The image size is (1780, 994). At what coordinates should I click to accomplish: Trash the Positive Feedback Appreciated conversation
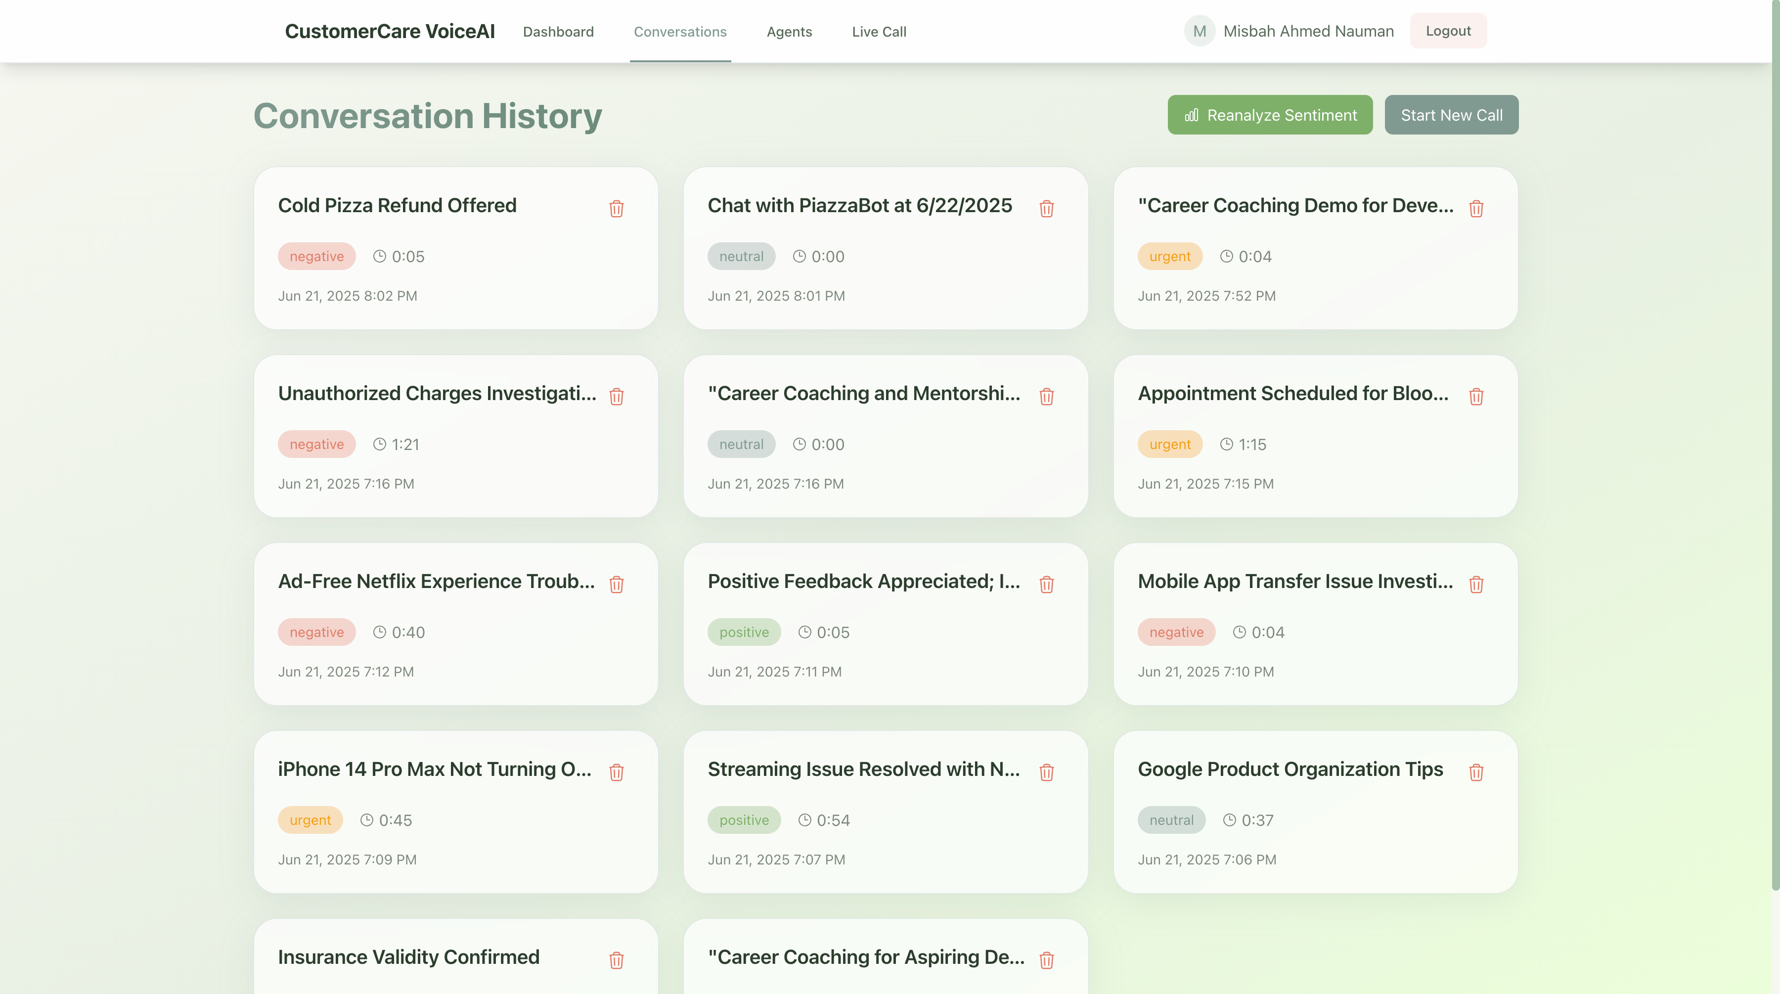1046,585
